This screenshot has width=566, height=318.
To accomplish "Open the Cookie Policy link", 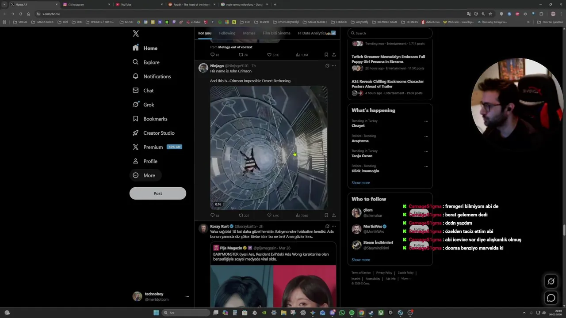I will [x=405, y=273].
